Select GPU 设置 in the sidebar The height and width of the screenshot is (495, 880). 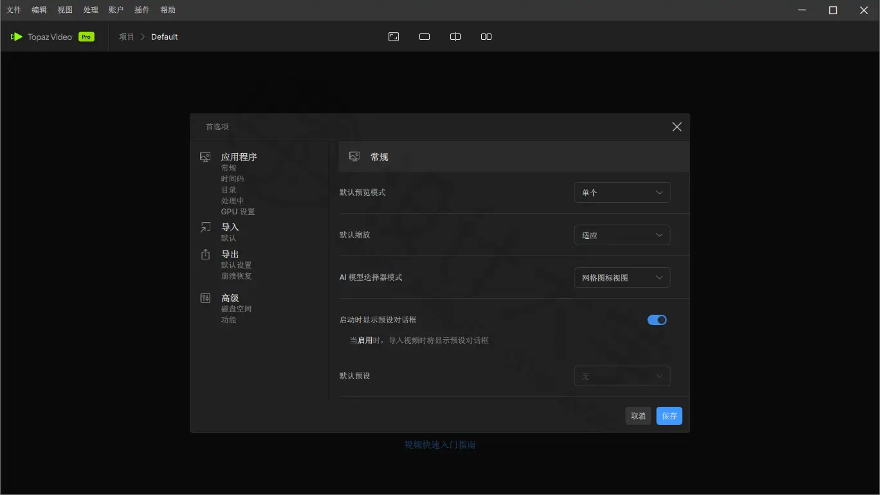click(238, 212)
